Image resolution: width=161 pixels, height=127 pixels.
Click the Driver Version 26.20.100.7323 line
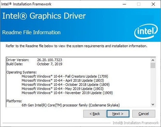click(x=34, y=60)
